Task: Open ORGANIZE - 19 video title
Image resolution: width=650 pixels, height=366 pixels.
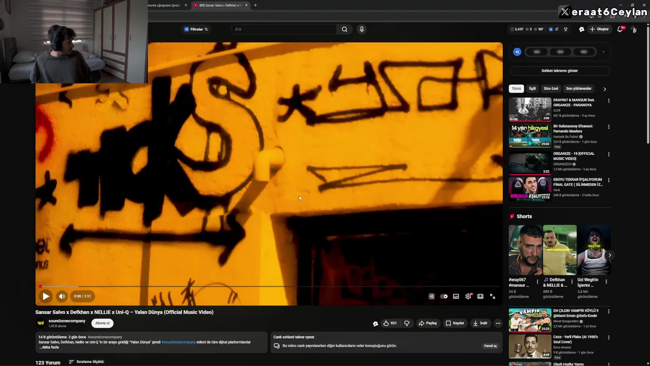Action: click(x=574, y=156)
